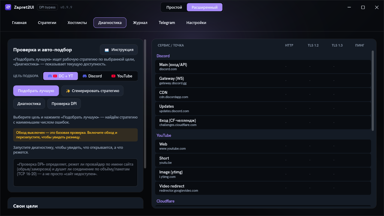Click the v0.9.9 version label
384x216 pixels.
[x=66, y=7]
